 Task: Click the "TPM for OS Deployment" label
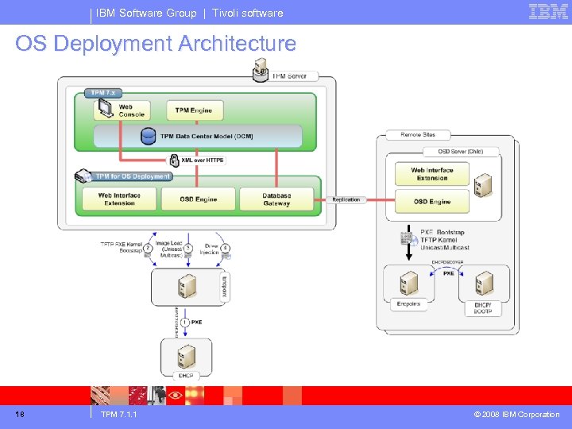coord(133,176)
